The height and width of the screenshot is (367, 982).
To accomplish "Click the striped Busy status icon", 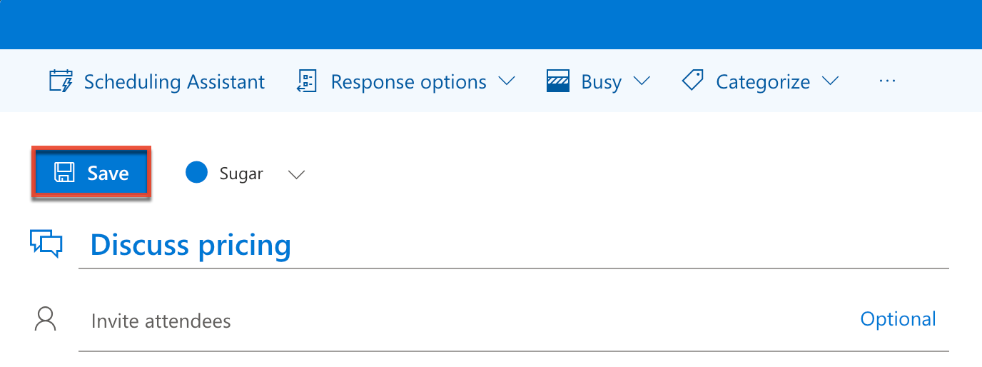I will 557,81.
